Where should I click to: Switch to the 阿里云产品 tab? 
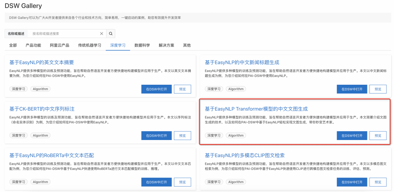(x=59, y=45)
